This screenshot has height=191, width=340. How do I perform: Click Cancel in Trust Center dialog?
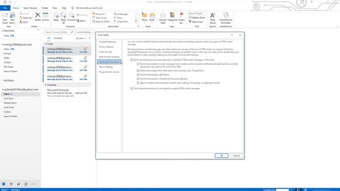236,155
